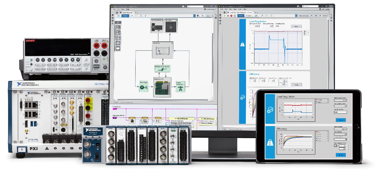Viewport: 375px width, 169px height.
Task: Select the computer-and-chassis icon in the hardware palette
Action: [x=118, y=33]
